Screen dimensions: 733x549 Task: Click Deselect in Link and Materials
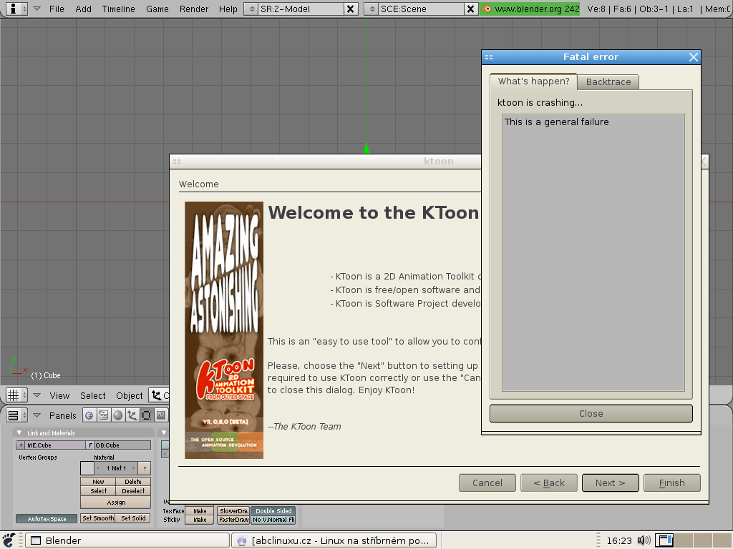point(133,491)
